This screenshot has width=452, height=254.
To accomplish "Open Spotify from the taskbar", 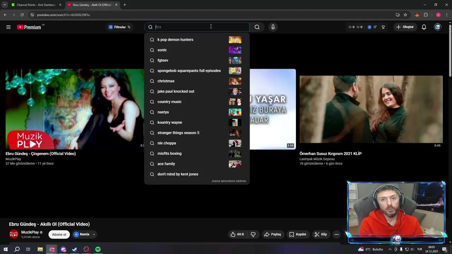I will [98, 249].
